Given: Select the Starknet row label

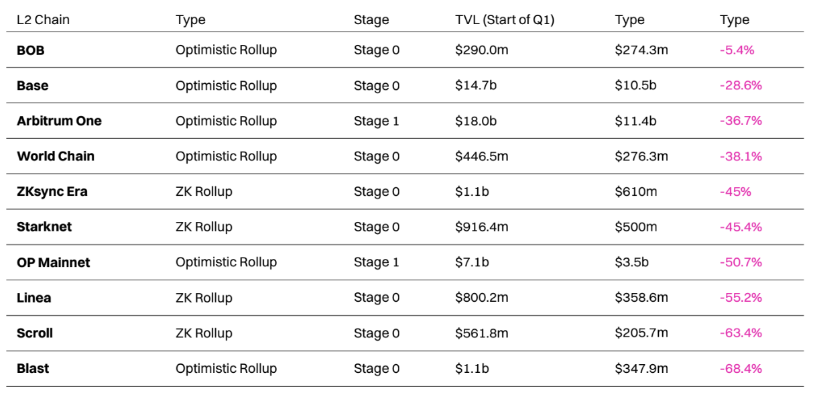Looking at the screenshot, I should click(44, 227).
